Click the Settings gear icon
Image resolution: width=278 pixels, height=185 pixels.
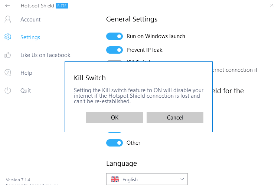point(8,37)
